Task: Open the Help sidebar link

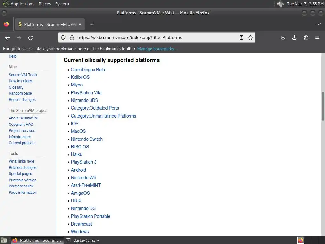Action: tap(12, 56)
